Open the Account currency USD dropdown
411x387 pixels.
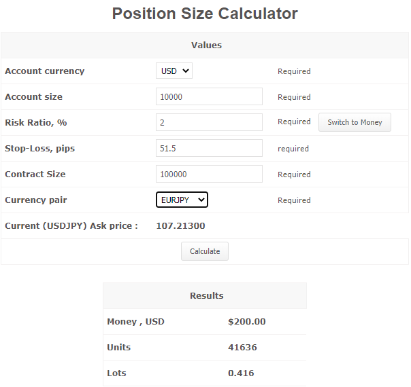point(174,71)
